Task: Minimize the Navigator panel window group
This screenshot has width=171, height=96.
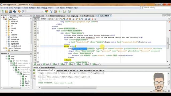Action: click(x=31, y=54)
